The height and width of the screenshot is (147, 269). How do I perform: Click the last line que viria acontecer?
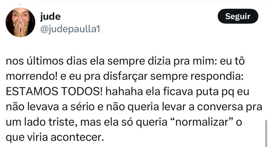click(x=55, y=138)
